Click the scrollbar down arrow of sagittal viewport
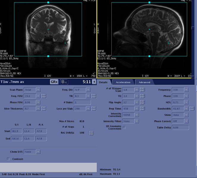The image size is (197, 178). coord(193,76)
